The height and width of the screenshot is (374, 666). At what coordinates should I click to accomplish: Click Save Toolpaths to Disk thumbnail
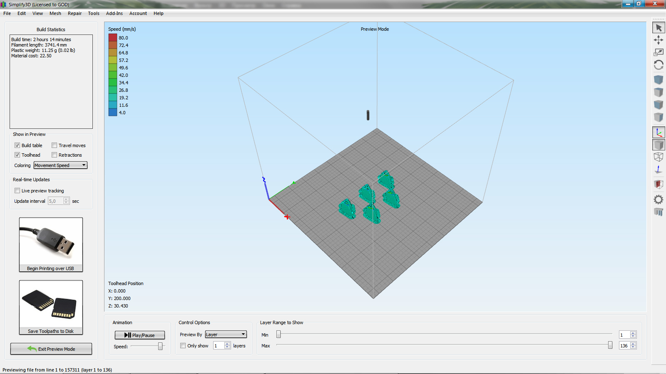click(x=51, y=307)
